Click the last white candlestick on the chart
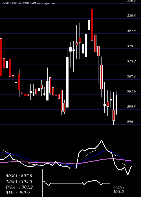Image resolution: width=141 pixels, height=197 pixels. coord(116,105)
